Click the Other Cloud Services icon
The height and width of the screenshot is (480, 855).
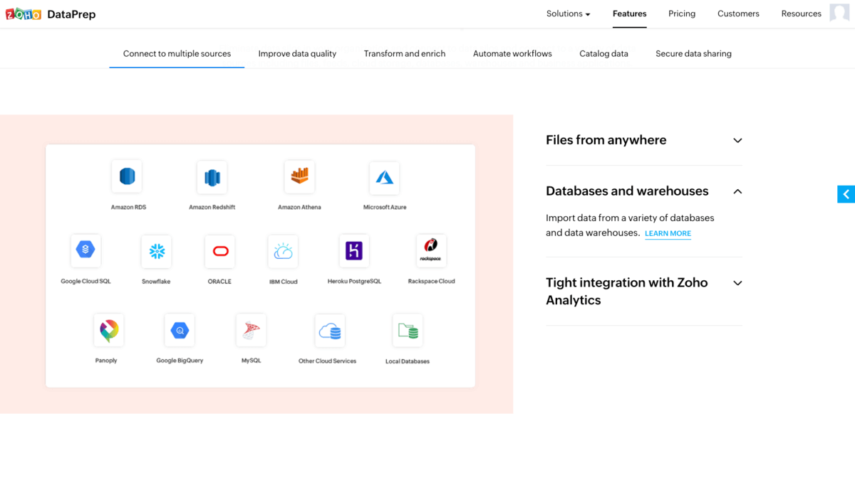coord(330,331)
